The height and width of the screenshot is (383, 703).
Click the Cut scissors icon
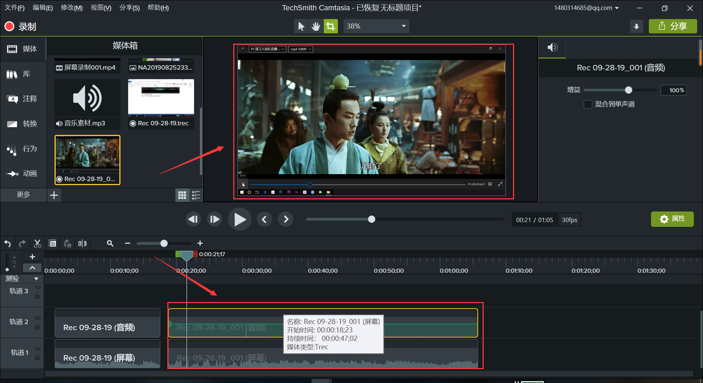tap(37, 243)
